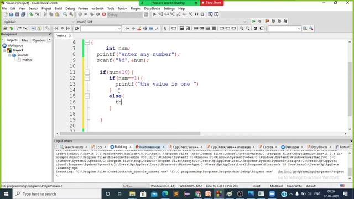Open the Debug menu

[x=70, y=9]
